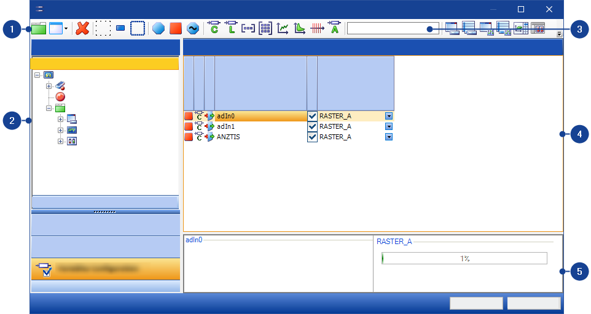Open the RASTER_A dropdown for adIn0
This screenshot has width=591, height=314.
point(389,116)
